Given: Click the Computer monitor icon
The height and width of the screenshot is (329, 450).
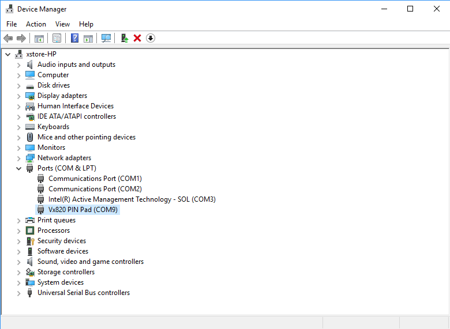Looking at the screenshot, I should point(30,75).
